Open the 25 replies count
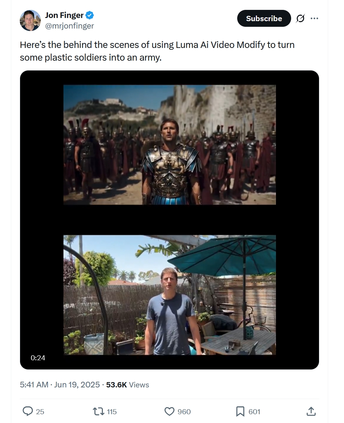The width and height of the screenshot is (344, 423). (40, 412)
